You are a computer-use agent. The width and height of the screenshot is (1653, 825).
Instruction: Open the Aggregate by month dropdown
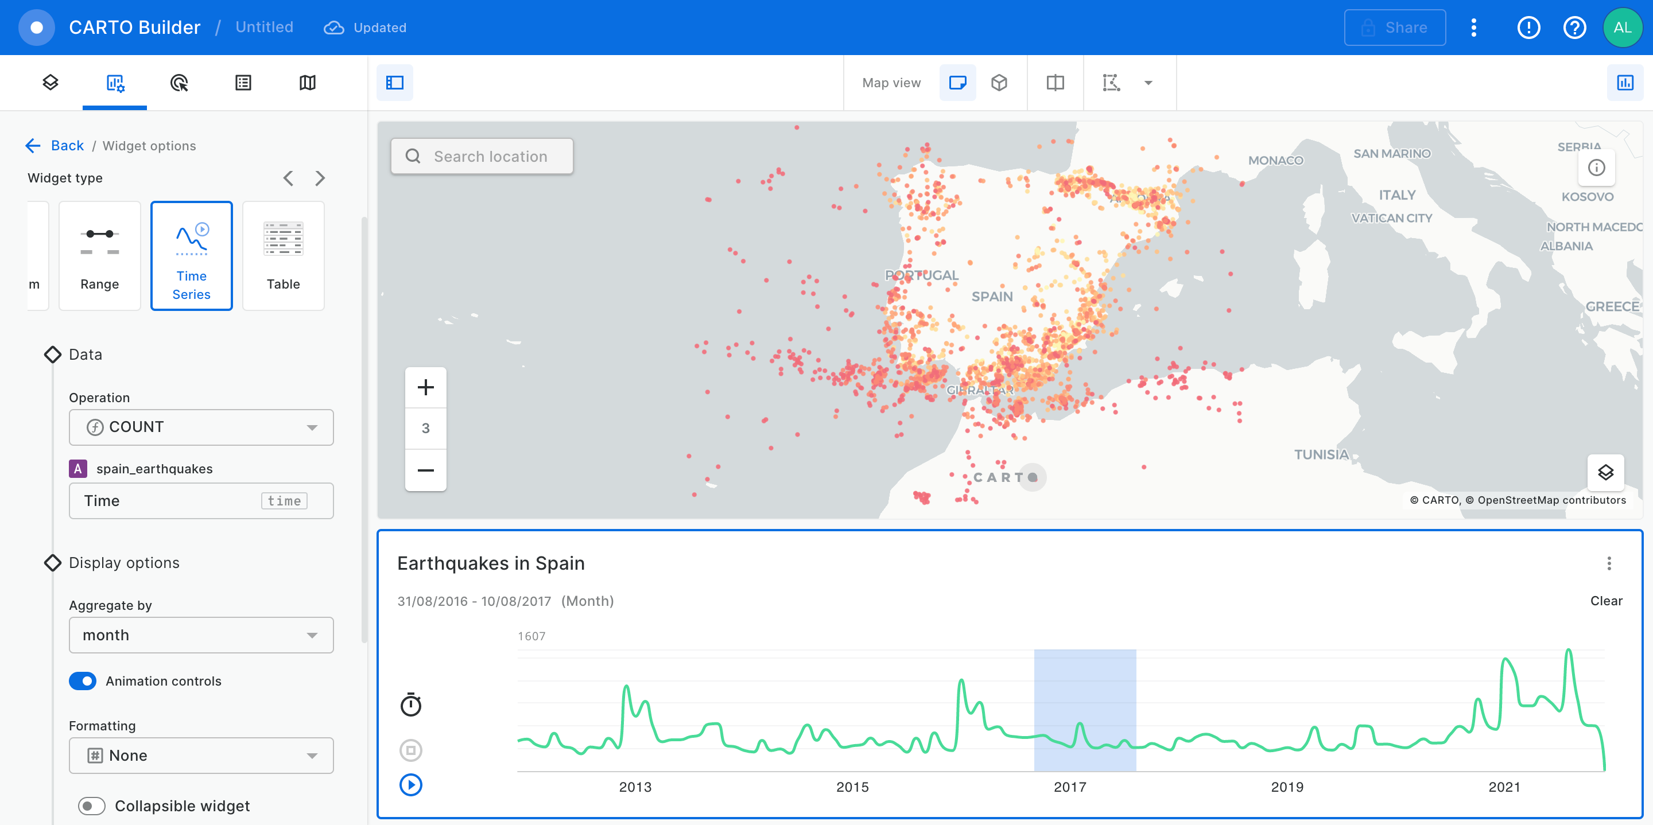click(201, 635)
